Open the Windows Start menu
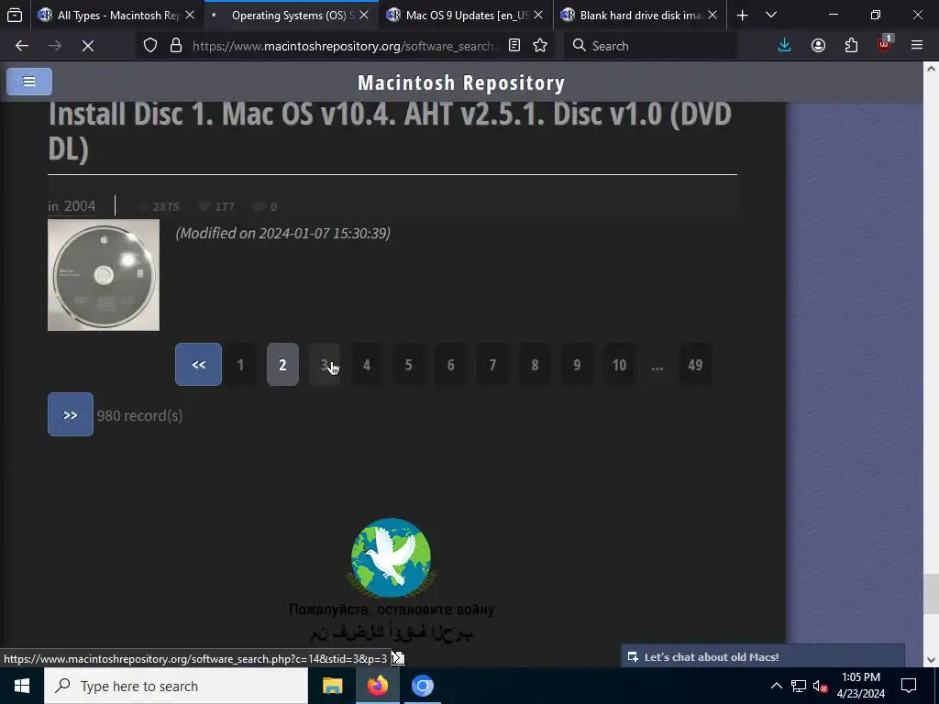The image size is (939, 704). (x=22, y=686)
